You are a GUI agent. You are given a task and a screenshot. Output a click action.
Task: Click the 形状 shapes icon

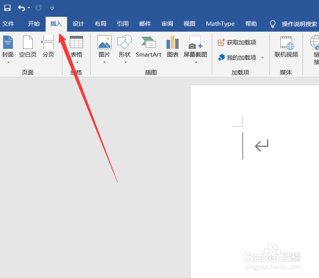[x=124, y=42]
